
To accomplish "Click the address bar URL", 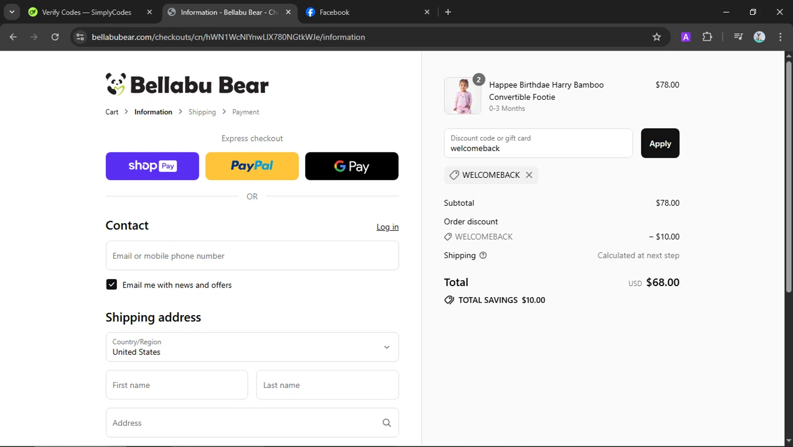I will click(228, 37).
